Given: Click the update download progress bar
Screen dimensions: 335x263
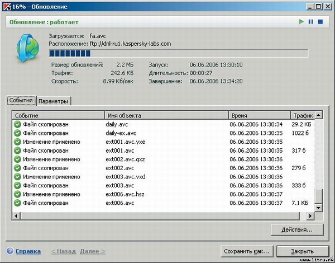Looking at the screenshot, I should tap(178, 54).
